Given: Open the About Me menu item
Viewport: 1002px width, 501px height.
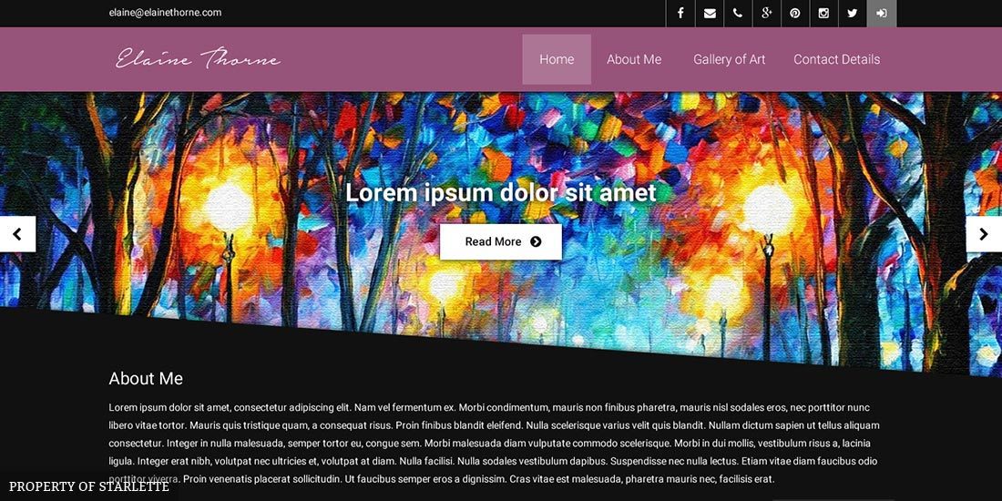Looking at the screenshot, I should pyautogui.click(x=634, y=59).
